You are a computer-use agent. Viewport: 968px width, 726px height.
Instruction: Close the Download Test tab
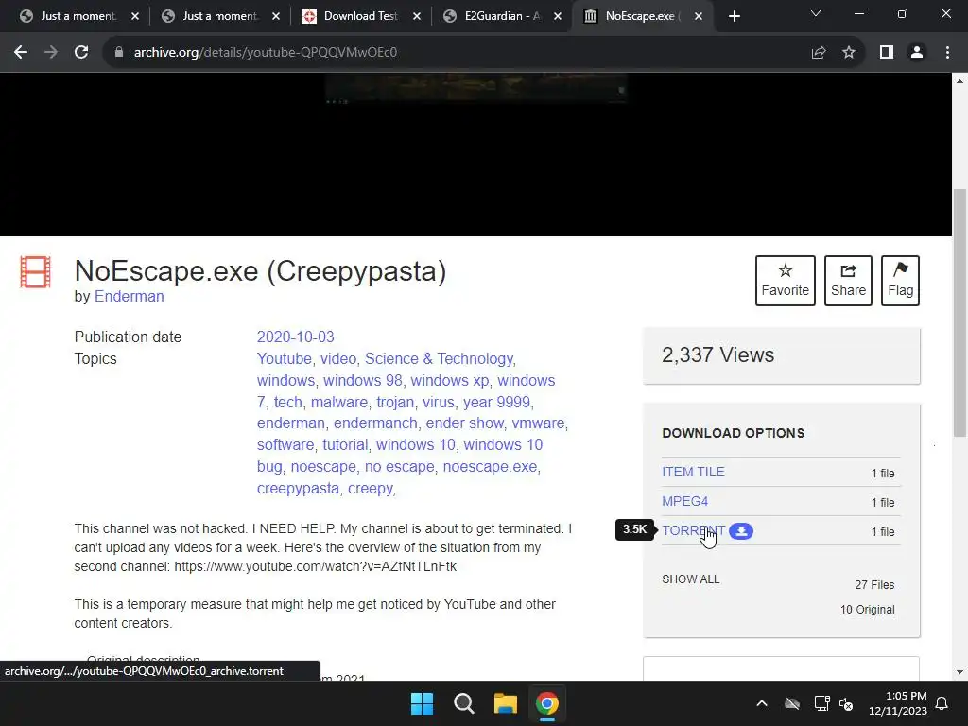(417, 16)
